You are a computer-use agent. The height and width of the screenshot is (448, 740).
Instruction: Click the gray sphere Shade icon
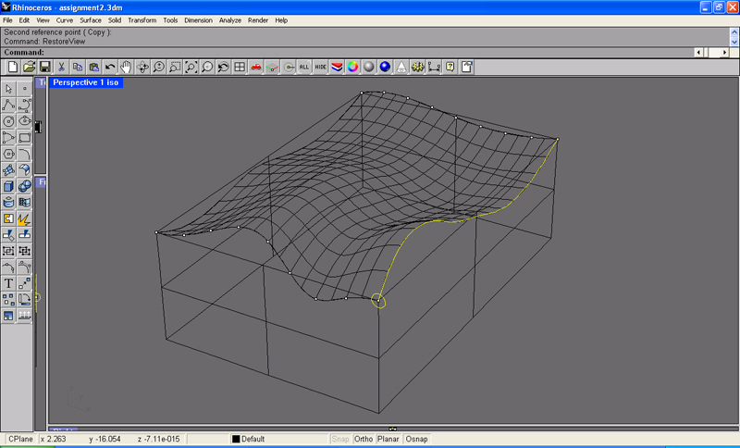[x=369, y=67]
